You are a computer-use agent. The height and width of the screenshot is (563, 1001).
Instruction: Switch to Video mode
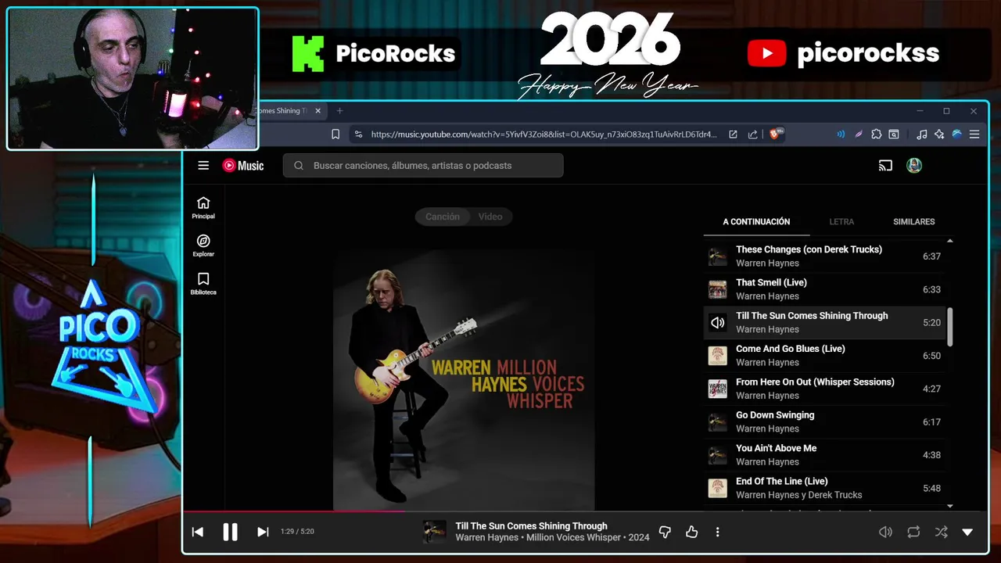(490, 217)
